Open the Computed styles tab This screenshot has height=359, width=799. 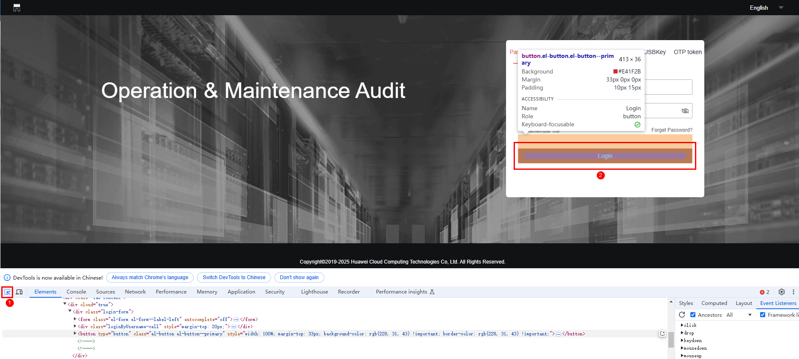click(714, 303)
